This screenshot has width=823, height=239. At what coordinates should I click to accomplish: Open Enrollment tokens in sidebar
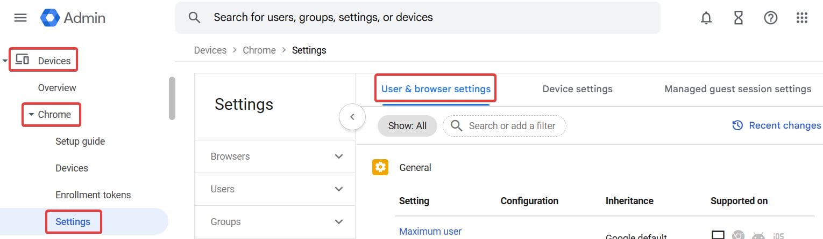(93, 195)
